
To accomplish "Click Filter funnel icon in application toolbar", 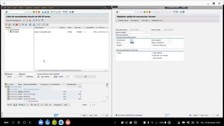I will [36, 20].
